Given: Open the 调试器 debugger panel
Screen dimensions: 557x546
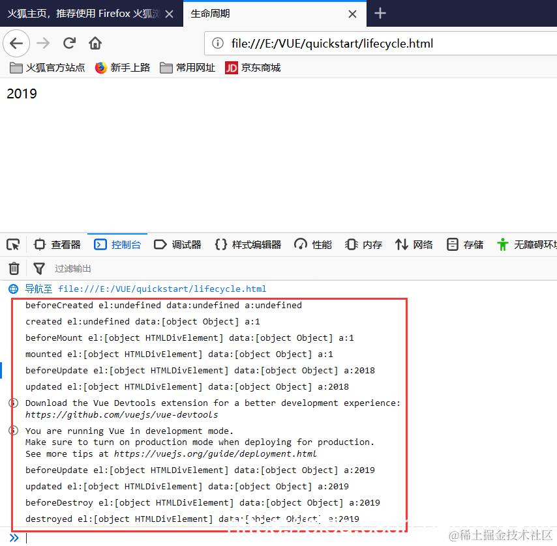Looking at the screenshot, I should click(x=177, y=244).
